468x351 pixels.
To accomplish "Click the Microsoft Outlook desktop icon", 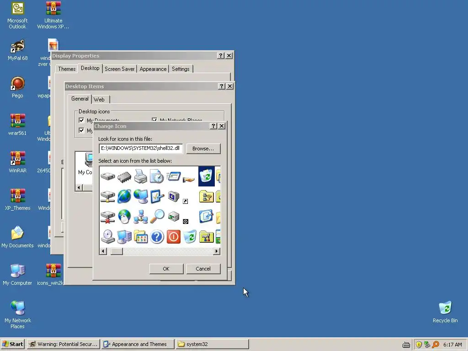I will click(17, 15).
